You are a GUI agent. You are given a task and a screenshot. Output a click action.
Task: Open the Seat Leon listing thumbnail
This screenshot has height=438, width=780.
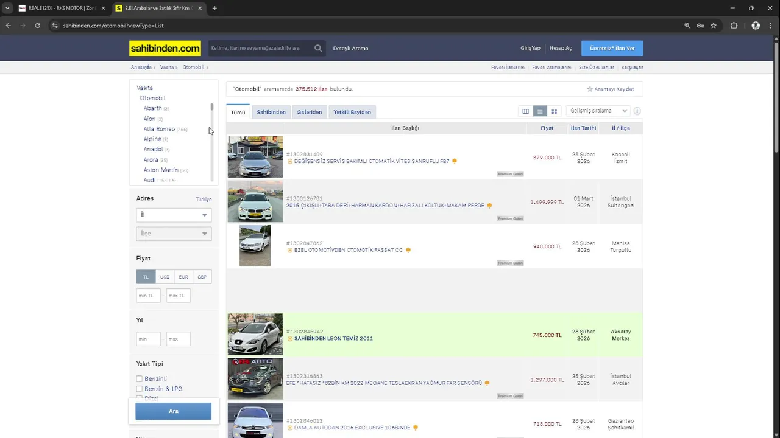click(255, 334)
